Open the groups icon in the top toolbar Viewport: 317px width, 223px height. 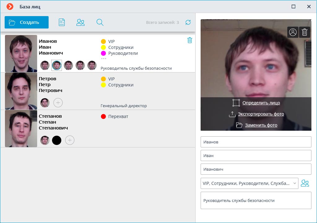[80, 22]
